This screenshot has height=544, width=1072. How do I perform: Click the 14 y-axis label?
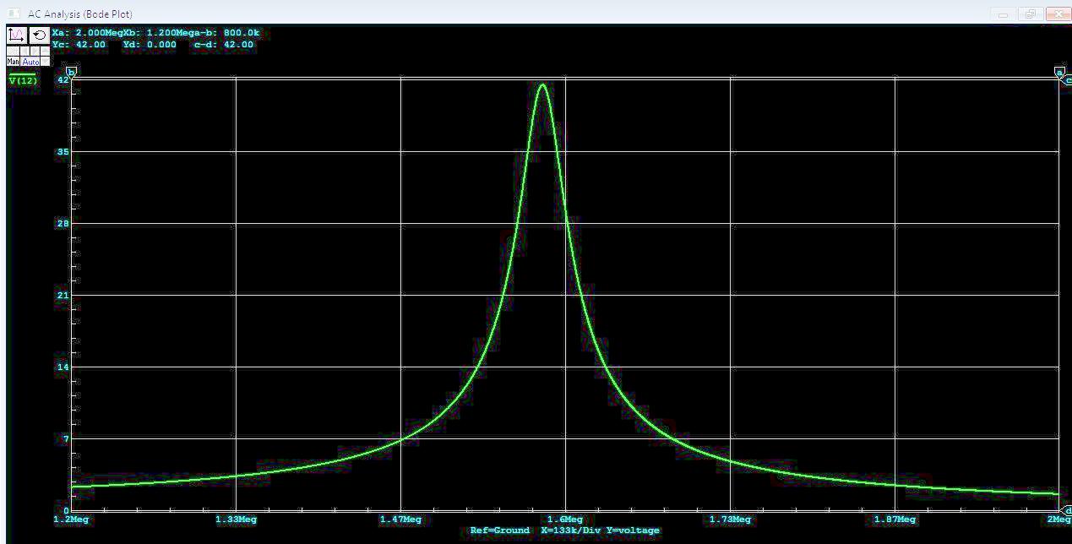(x=63, y=367)
